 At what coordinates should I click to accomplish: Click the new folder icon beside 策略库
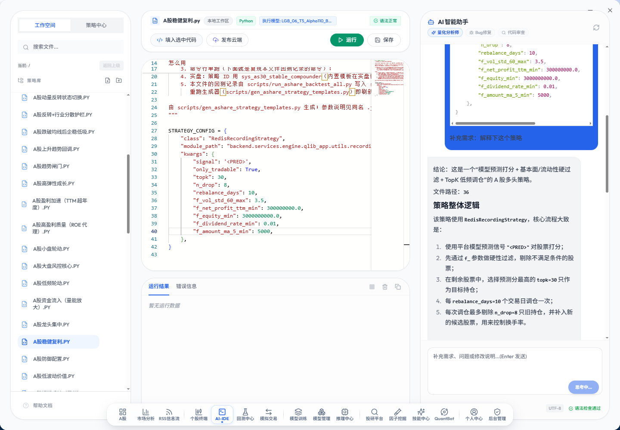point(119,80)
